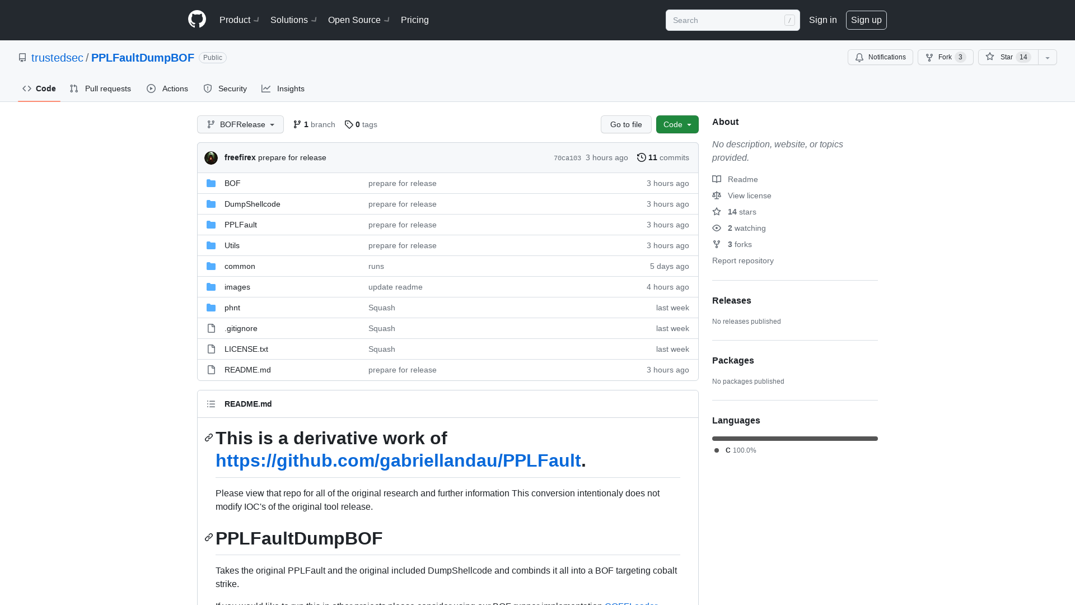Click the common folder icon
Viewport: 1075px width, 605px height.
[x=211, y=266]
